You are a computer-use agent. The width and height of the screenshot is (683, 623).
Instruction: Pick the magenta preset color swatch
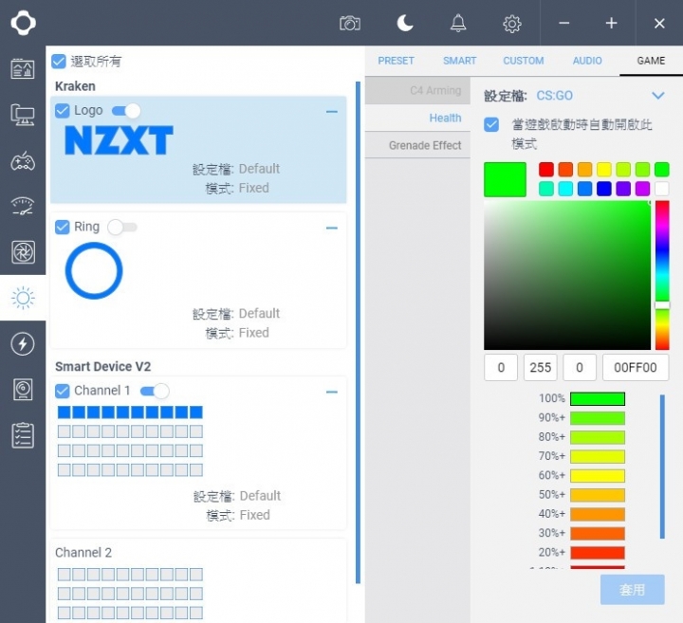tap(642, 189)
